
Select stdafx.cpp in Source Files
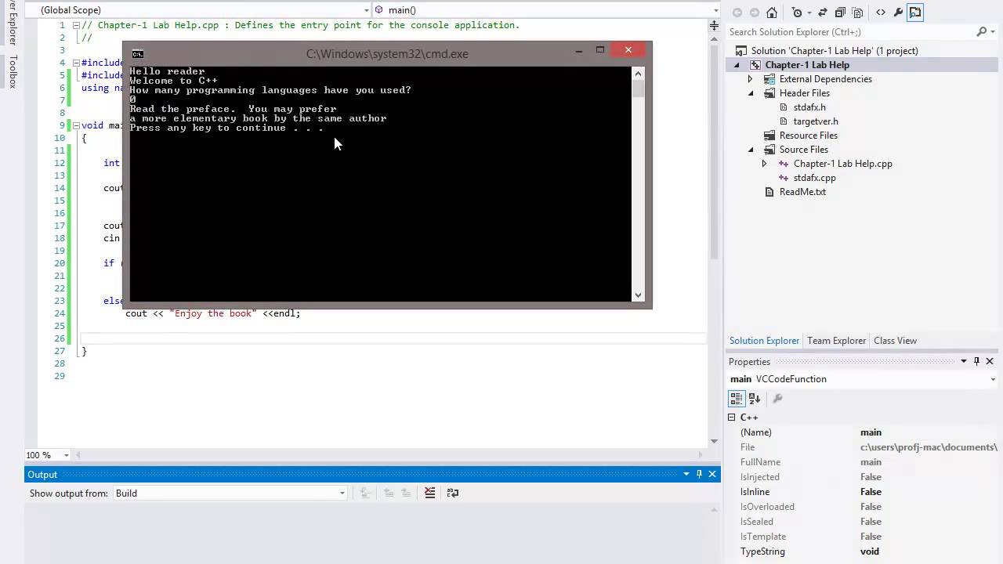(814, 178)
